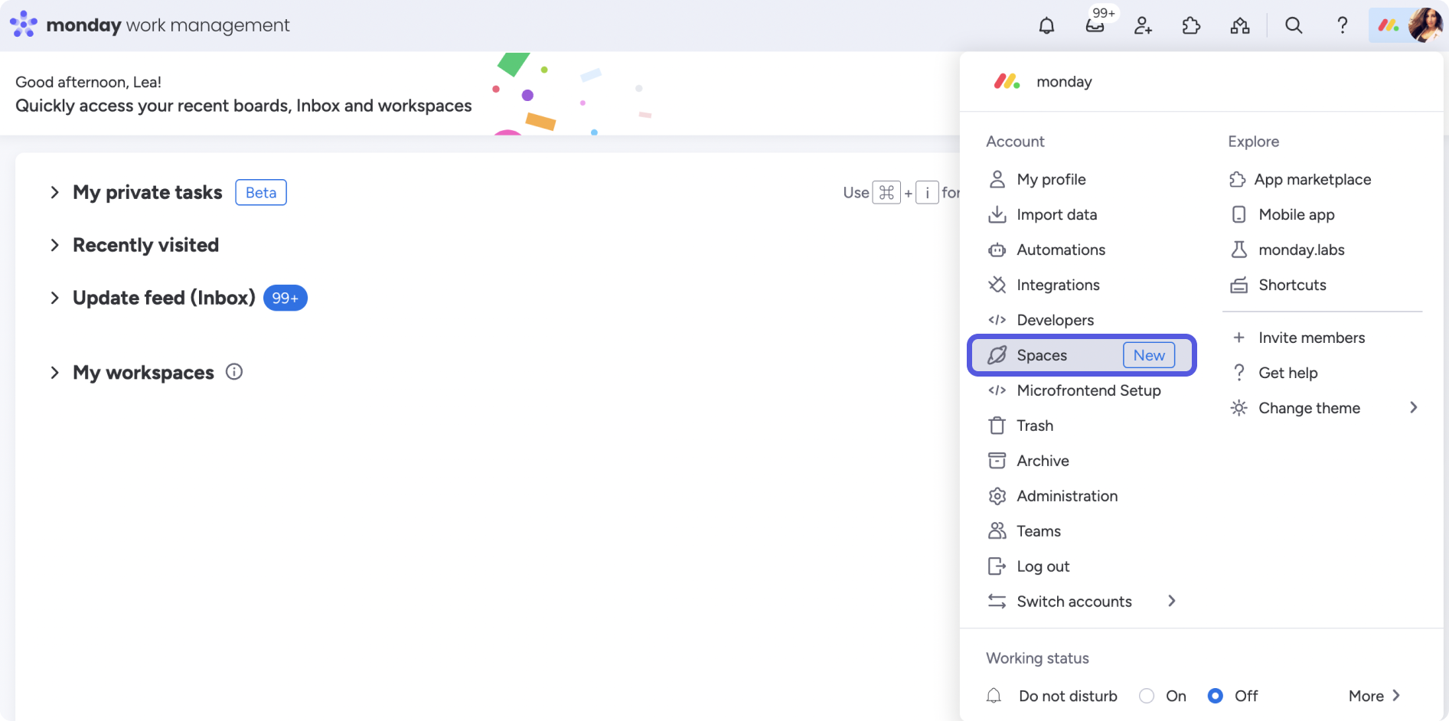1449x721 pixels.
Task: Click the My profile person icon
Action: coord(997,179)
